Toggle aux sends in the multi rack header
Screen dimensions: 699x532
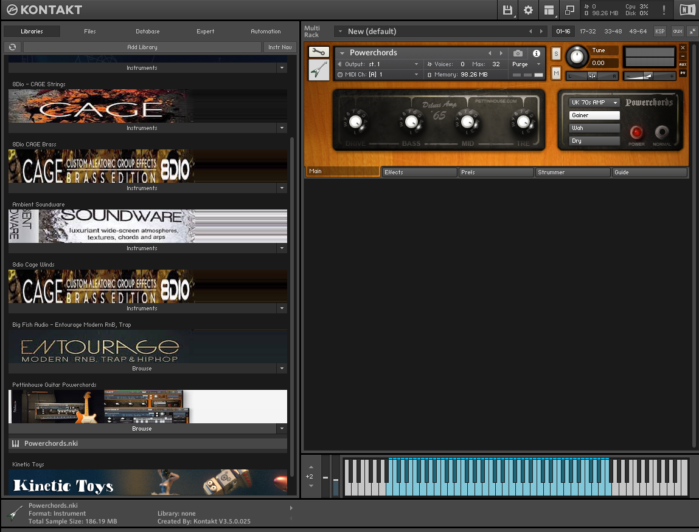[x=678, y=31]
